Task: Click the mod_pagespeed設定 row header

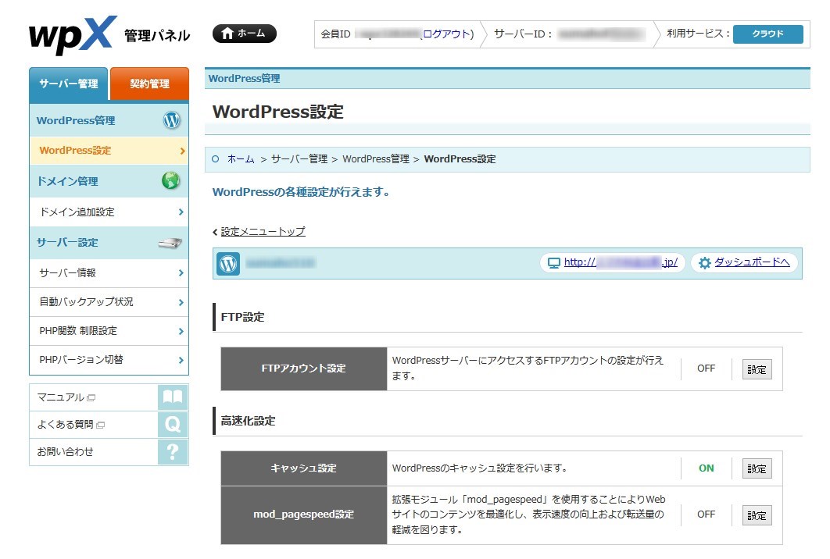Action: (304, 514)
